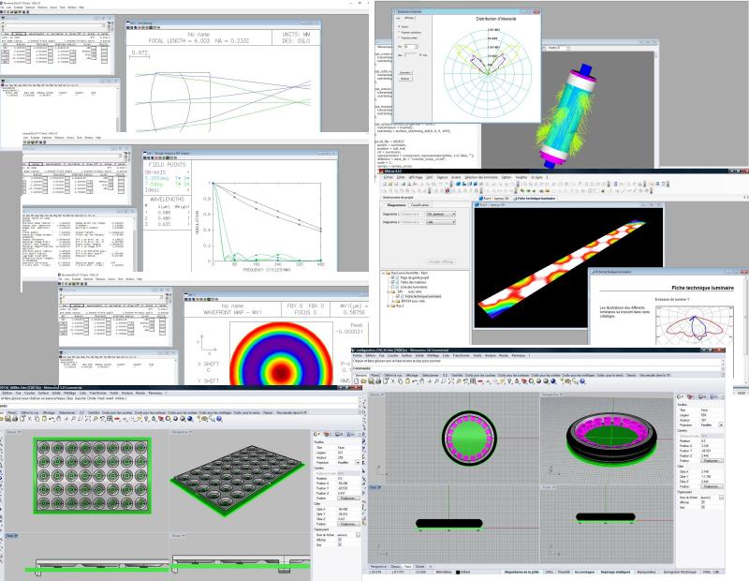Viewport: 749px width, 581px height.
Task: Select Classification tab in DIALux left panel
Action: 419,205
